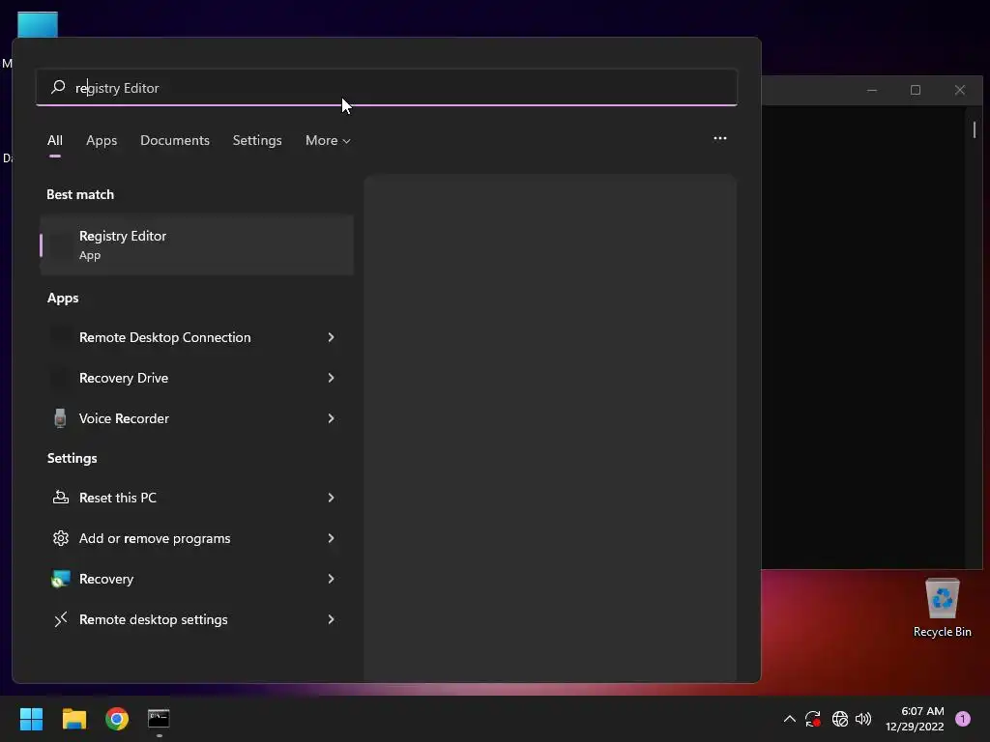Open Remote desktop settings result
This screenshot has width=990, height=742.
[154, 619]
